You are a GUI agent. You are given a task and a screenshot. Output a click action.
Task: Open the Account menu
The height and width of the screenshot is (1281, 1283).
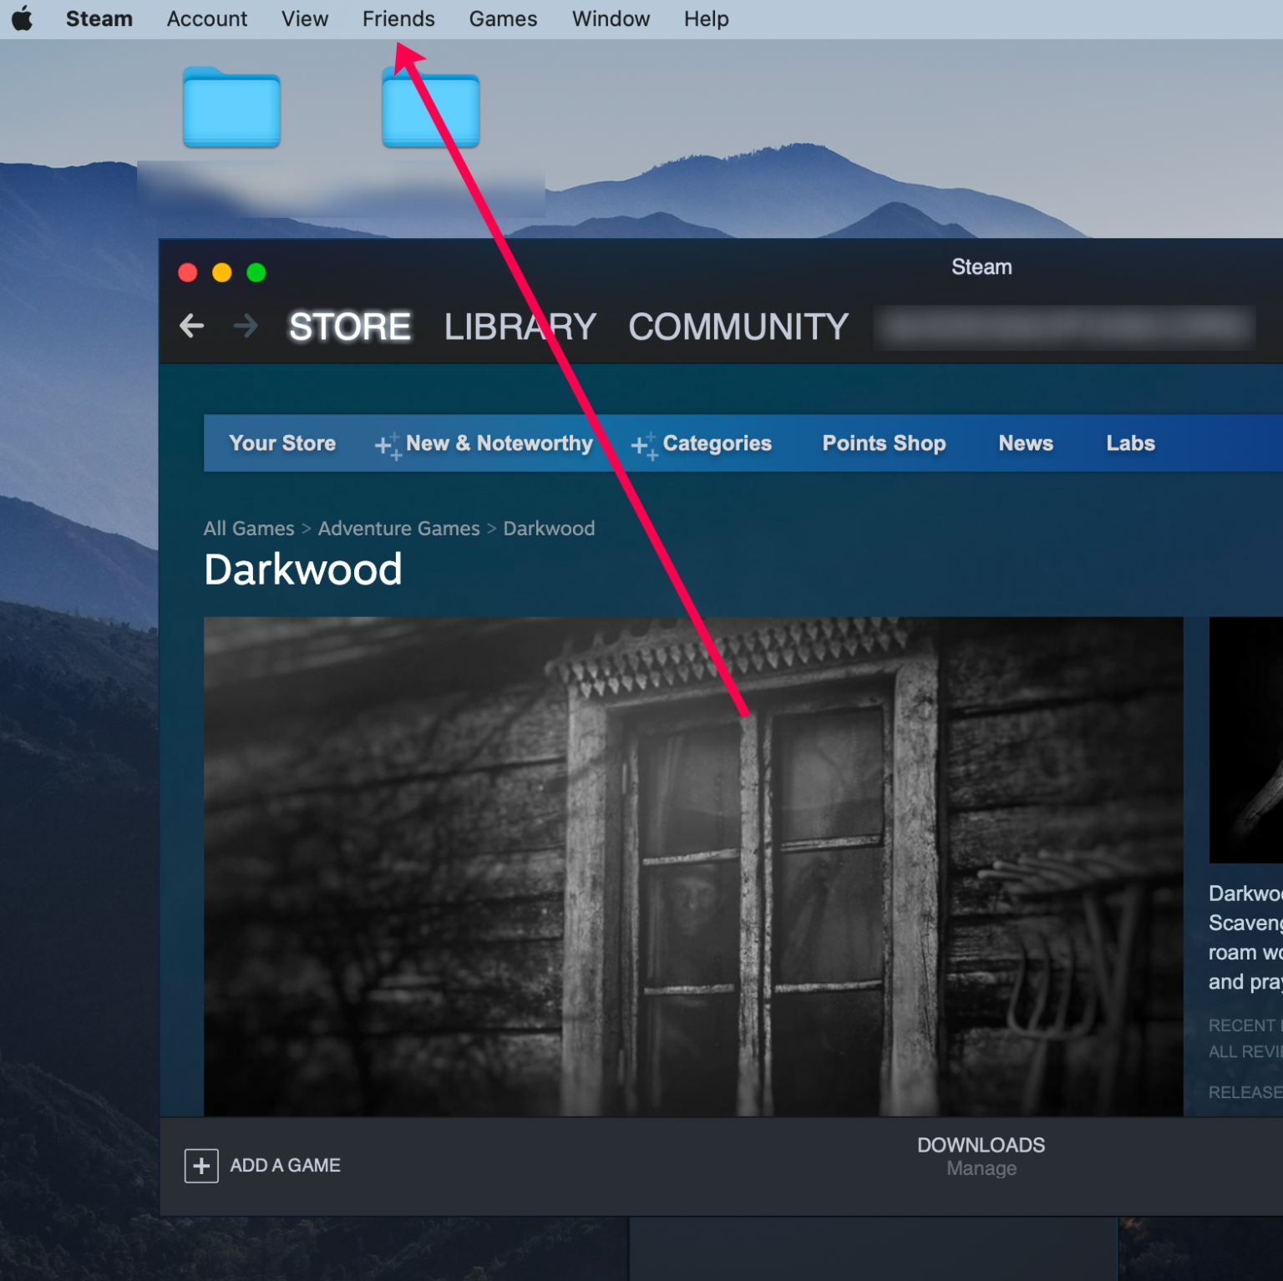click(x=207, y=18)
